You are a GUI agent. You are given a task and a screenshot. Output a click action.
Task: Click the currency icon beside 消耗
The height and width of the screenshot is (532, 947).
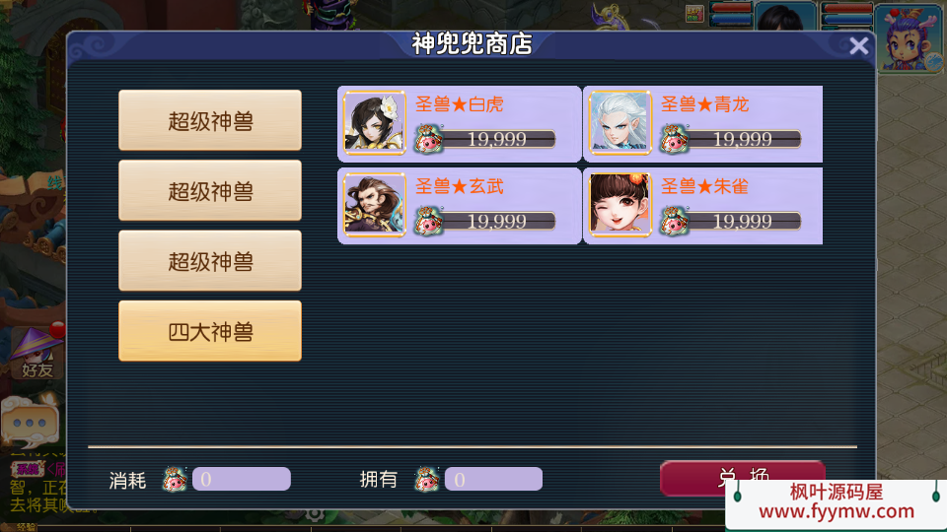coord(175,480)
